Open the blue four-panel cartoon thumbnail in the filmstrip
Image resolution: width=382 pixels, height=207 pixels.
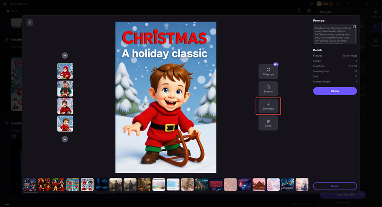tap(73, 184)
